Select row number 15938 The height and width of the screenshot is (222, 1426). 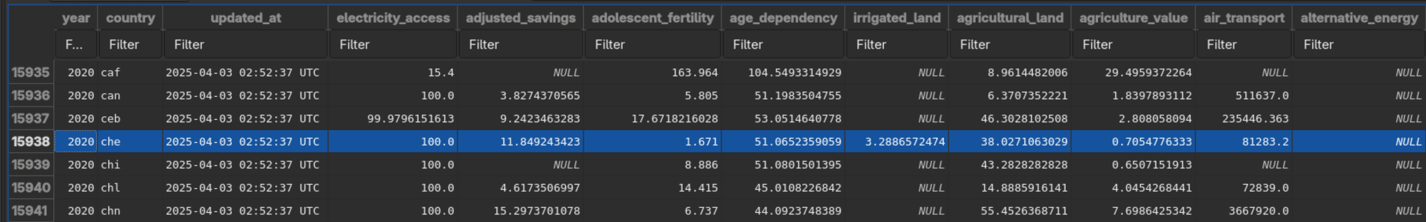pyautogui.click(x=31, y=141)
